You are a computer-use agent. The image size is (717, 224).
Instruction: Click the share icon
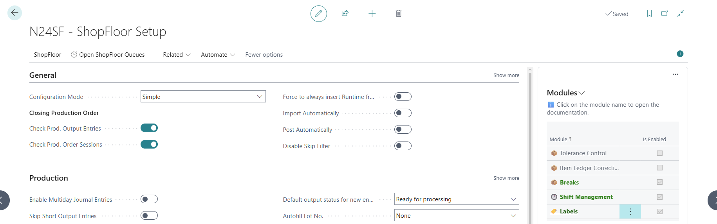pyautogui.click(x=345, y=14)
